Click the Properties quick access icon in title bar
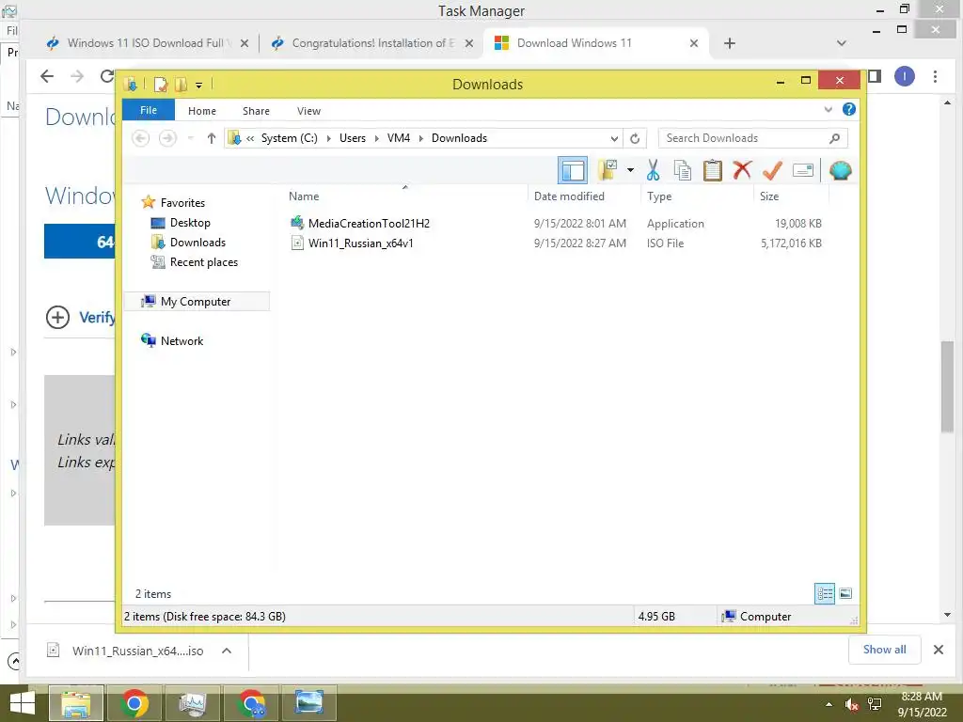Screen dimensions: 963x722 click(x=160, y=84)
